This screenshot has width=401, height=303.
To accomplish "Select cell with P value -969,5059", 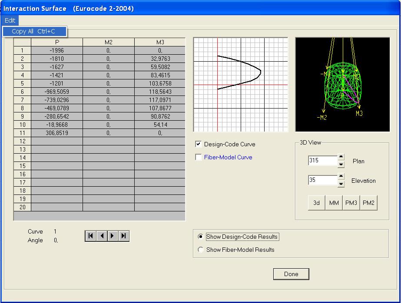I will tap(57, 92).
